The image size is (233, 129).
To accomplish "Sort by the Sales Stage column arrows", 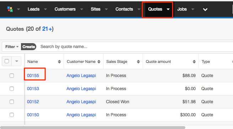I will click(138, 61).
